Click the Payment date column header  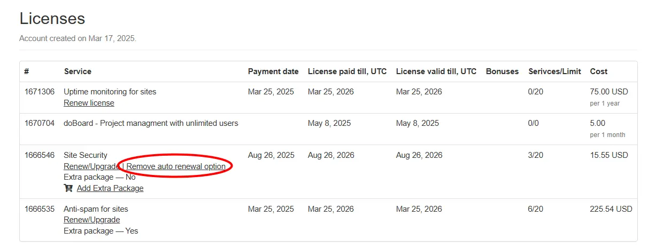(x=273, y=71)
